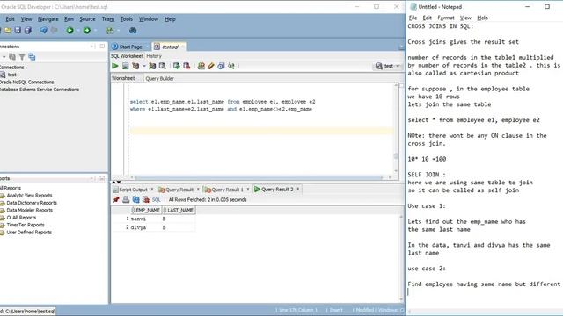
Task: Click the Refresh icon in Connections panel
Action: [12, 56]
